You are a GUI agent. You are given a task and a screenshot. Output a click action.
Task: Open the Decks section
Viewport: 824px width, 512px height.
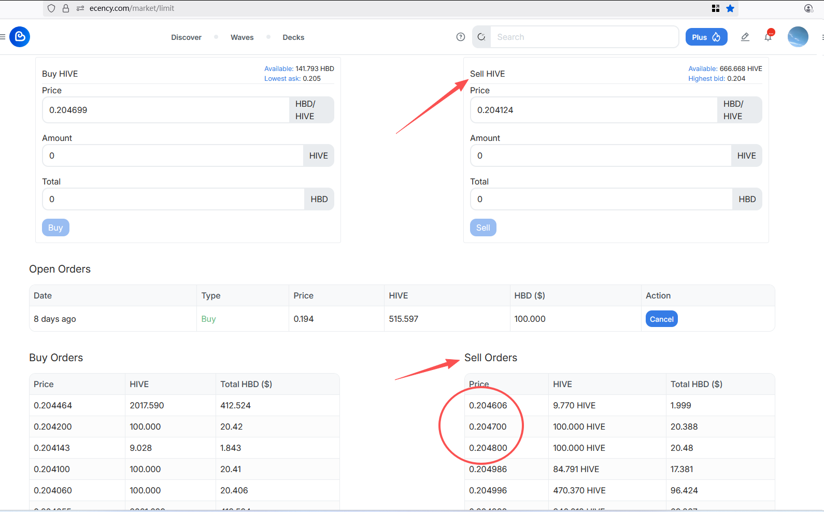pos(293,37)
